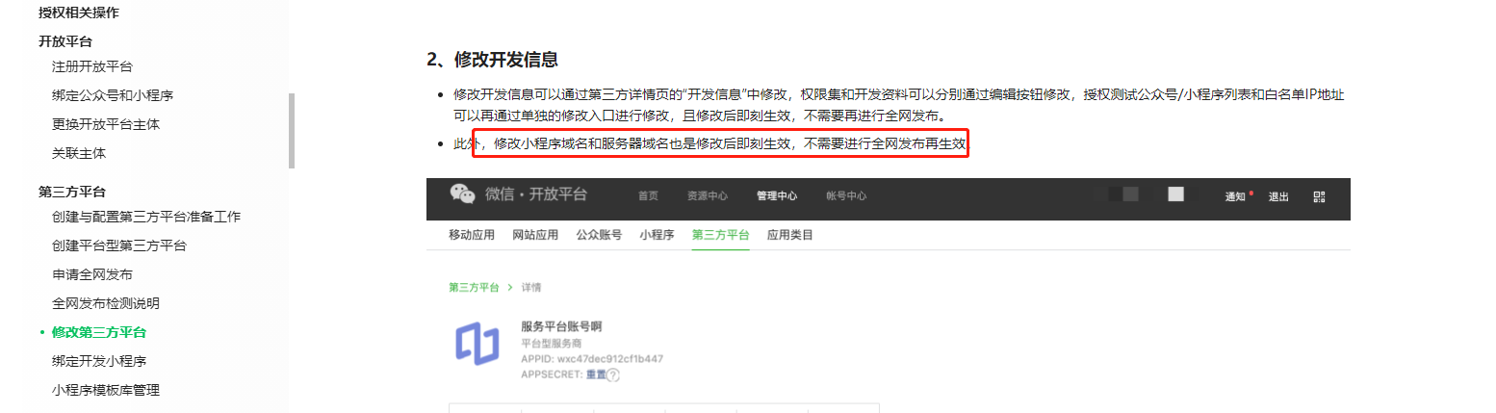Expand the 开放平台 sidebar section heading
The height and width of the screenshot is (413, 1496).
(65, 41)
